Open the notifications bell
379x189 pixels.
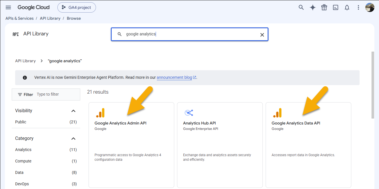click(347, 8)
